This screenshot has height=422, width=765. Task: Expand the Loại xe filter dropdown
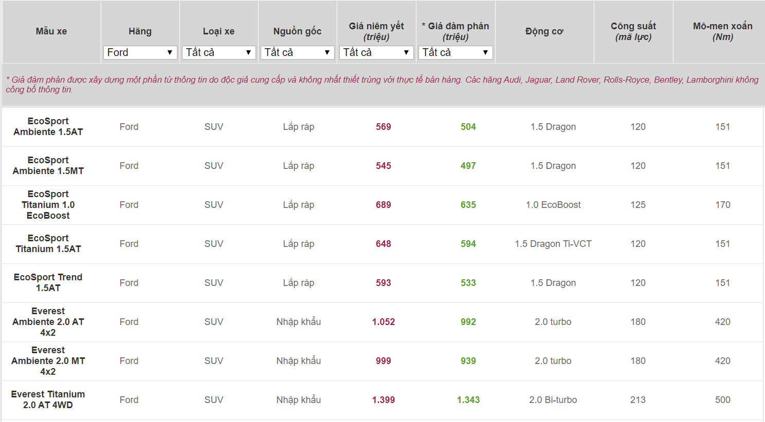218,52
